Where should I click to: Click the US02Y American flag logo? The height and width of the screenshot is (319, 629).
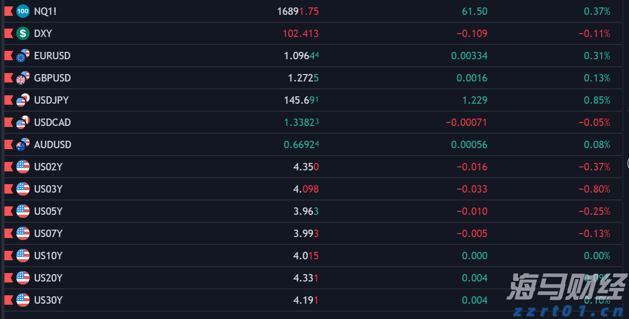(23, 167)
